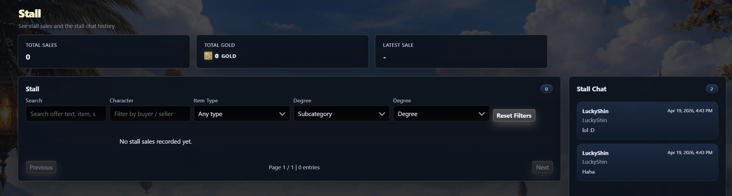Click the 'Page 1 / 1 | 0 entries' indicator
The height and width of the screenshot is (196, 732).
[x=294, y=167]
